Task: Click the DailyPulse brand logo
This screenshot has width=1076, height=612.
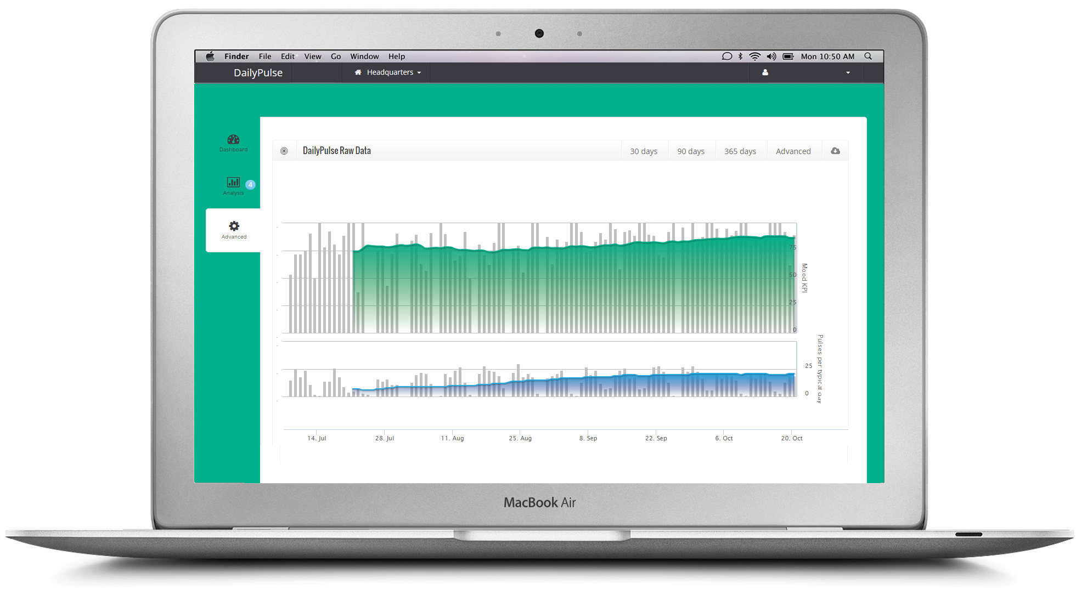Action: click(x=258, y=73)
